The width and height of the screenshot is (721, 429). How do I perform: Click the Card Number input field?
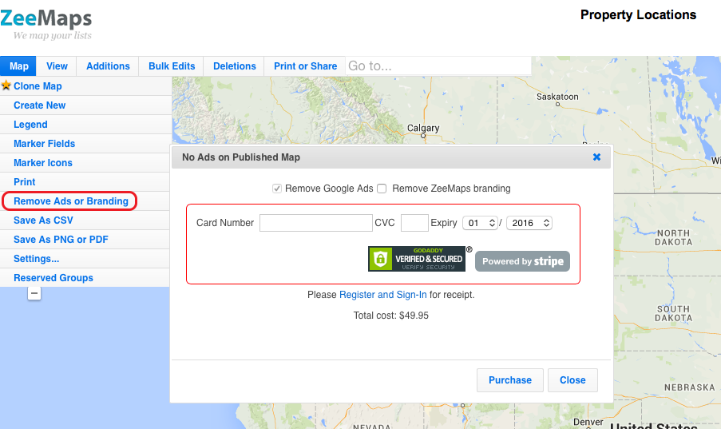(315, 223)
